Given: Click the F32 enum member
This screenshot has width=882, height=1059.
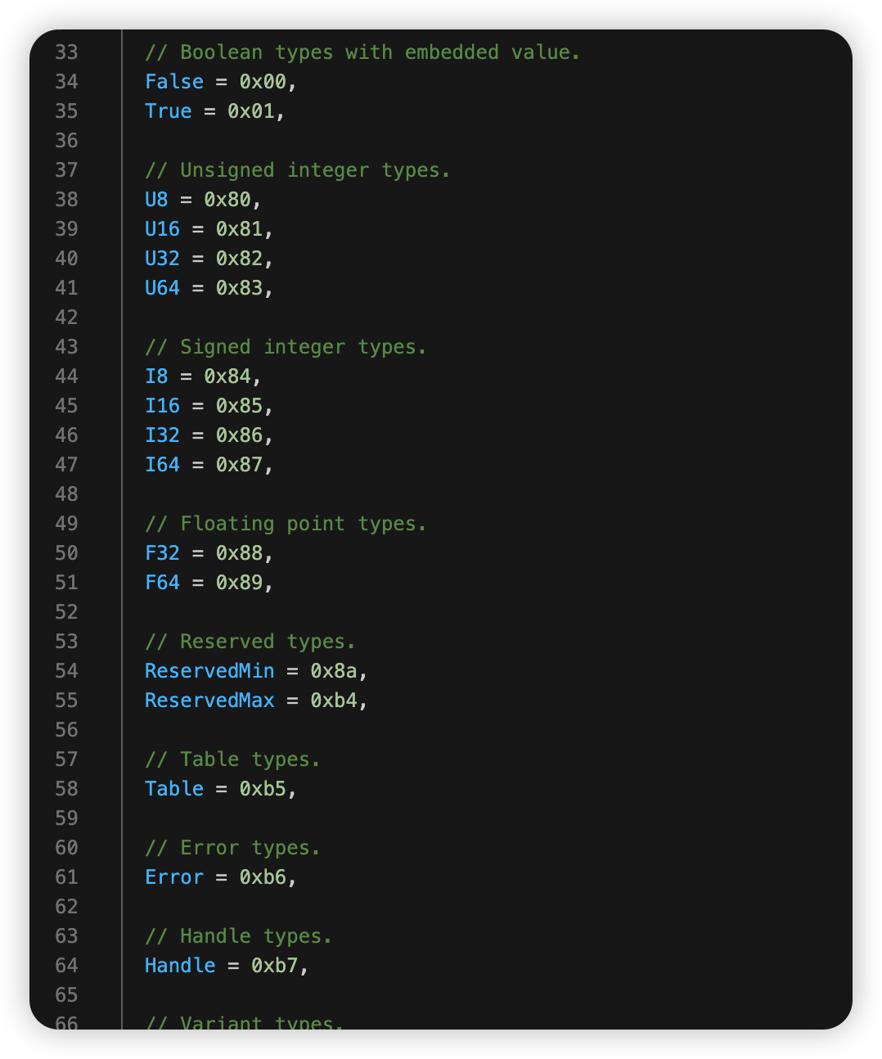Looking at the screenshot, I should [162, 553].
